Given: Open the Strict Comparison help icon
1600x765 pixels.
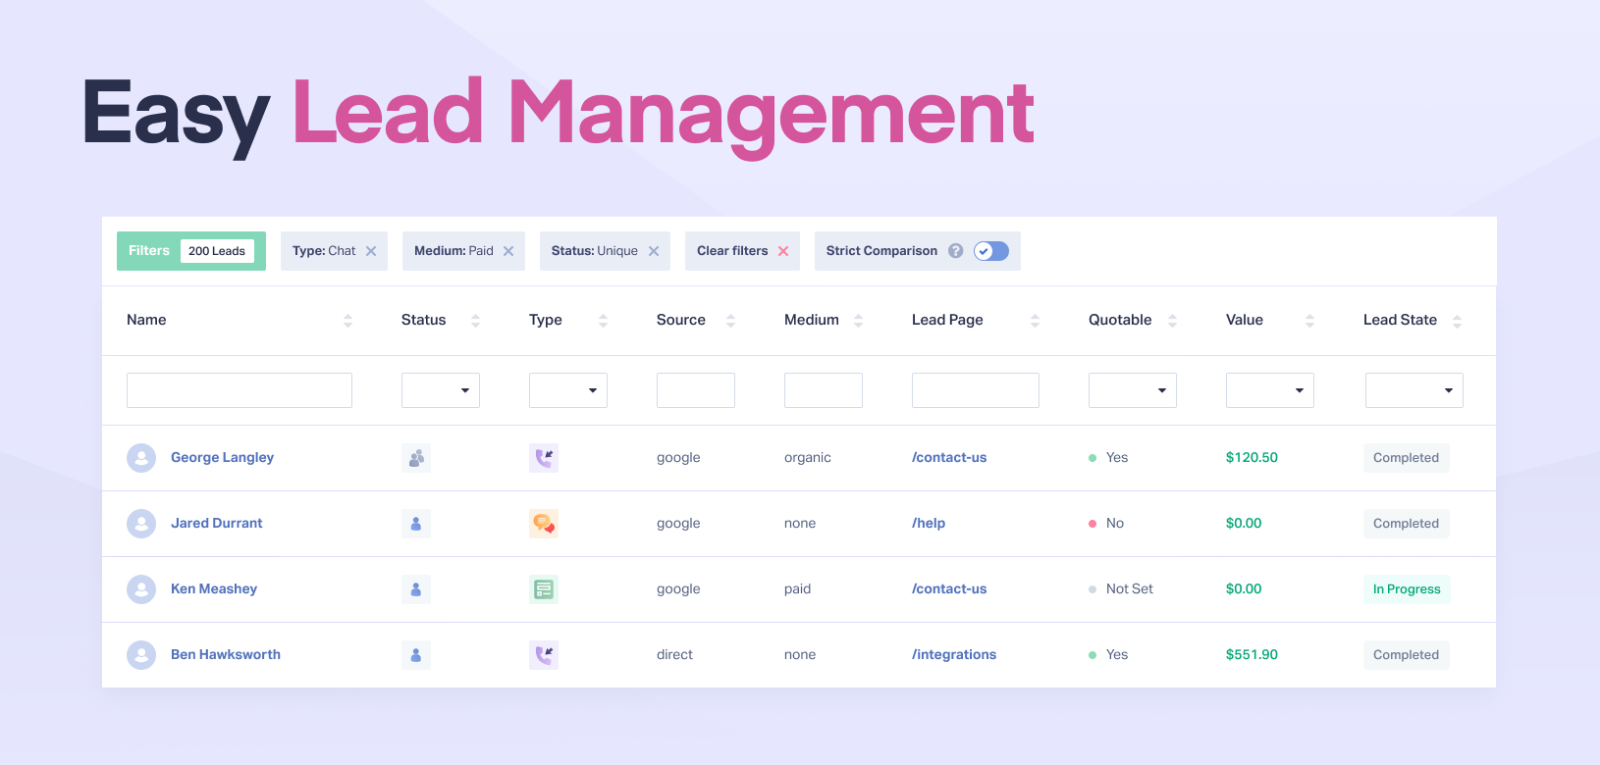Looking at the screenshot, I should point(956,251).
